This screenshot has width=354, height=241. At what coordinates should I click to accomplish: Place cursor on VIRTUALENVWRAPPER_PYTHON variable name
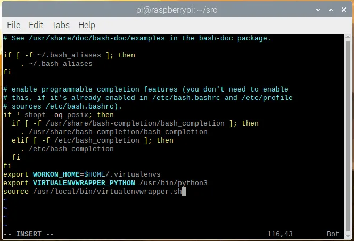(84, 183)
